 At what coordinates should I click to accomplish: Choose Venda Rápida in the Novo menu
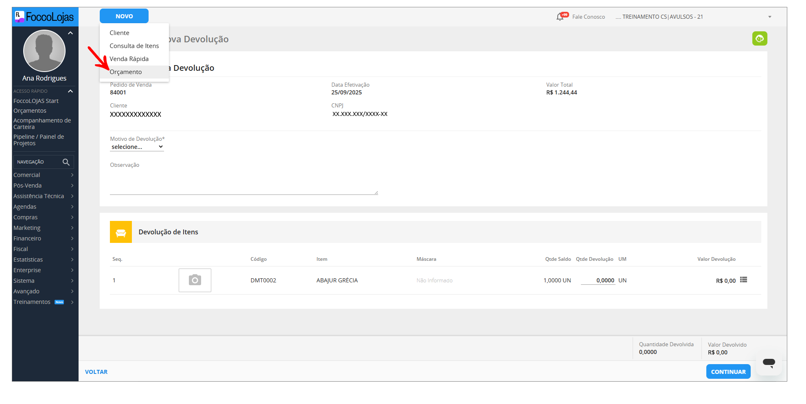coord(129,59)
